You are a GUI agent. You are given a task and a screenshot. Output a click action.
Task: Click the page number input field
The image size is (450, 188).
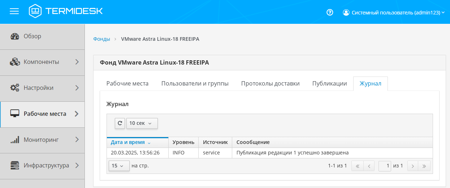coord(385,166)
